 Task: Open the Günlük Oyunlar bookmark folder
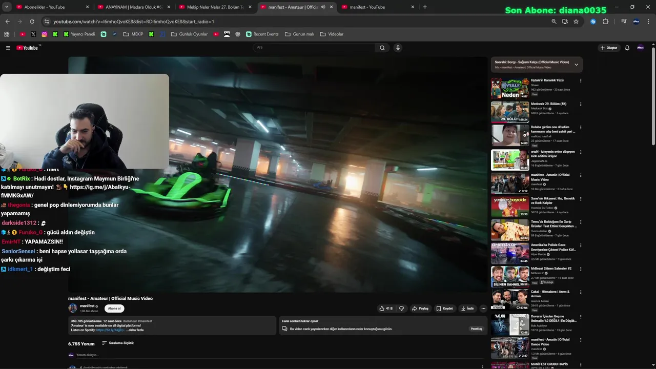pyautogui.click(x=189, y=34)
